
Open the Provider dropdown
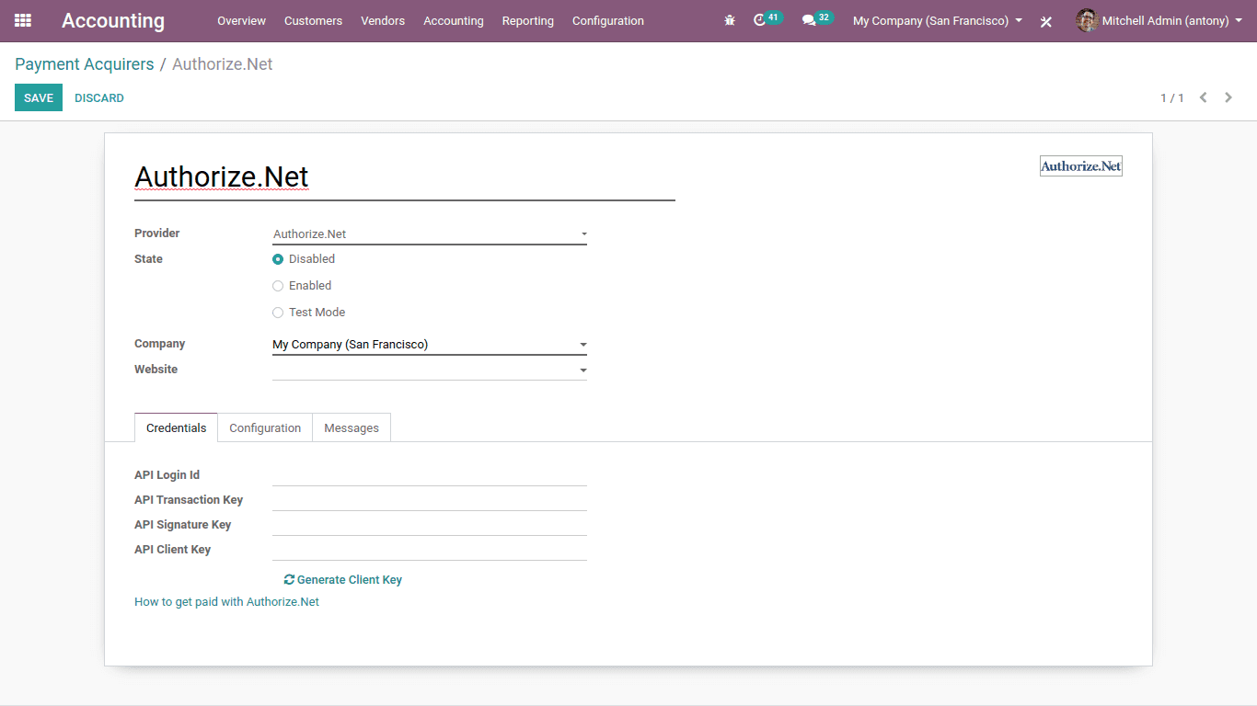tap(430, 234)
